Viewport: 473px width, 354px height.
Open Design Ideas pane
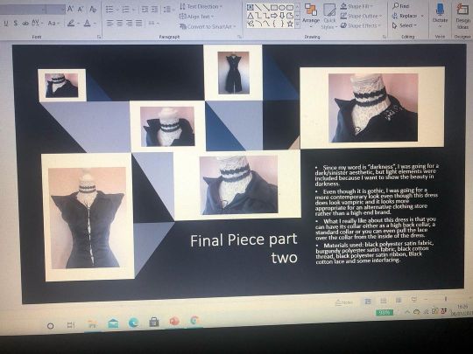(x=462, y=17)
